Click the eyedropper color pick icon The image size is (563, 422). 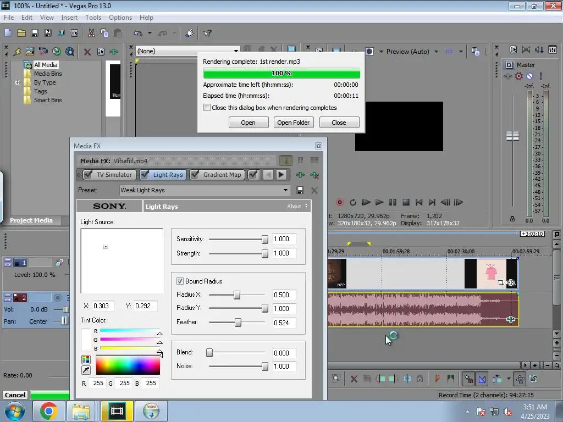(x=86, y=370)
